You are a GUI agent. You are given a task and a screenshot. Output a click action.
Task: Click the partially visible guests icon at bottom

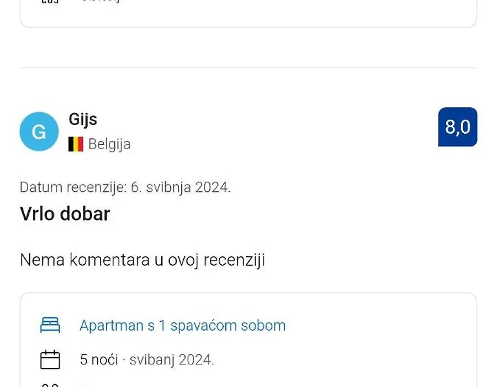(50, 385)
